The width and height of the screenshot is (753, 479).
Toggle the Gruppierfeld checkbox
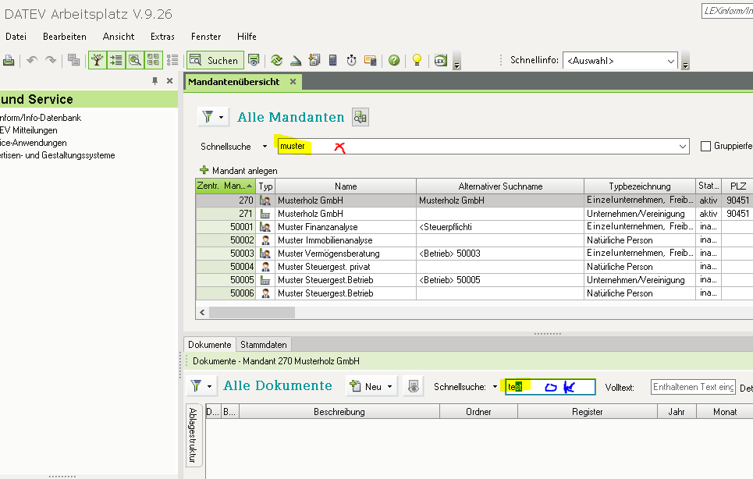pos(705,146)
